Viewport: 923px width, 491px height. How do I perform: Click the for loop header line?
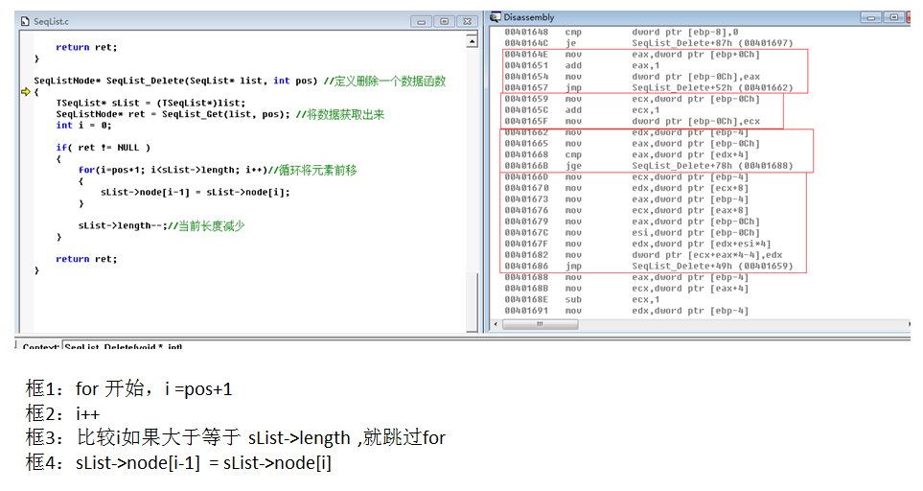(x=218, y=170)
